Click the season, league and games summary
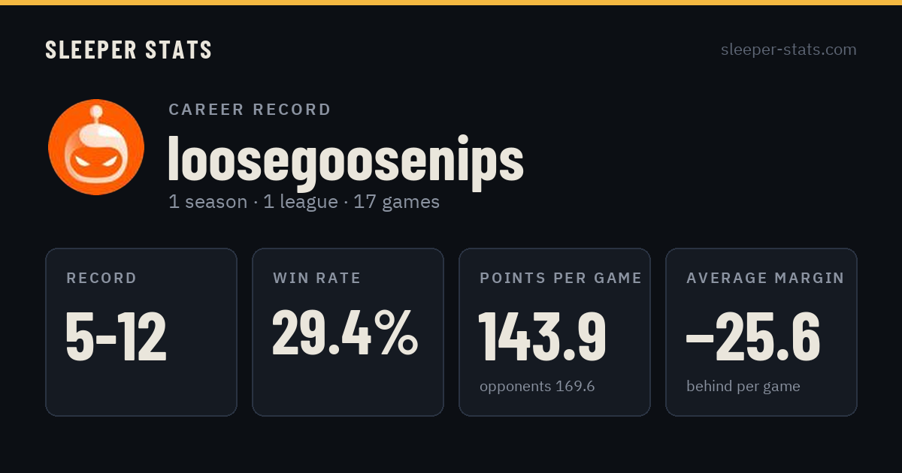902x473 pixels. click(x=304, y=202)
